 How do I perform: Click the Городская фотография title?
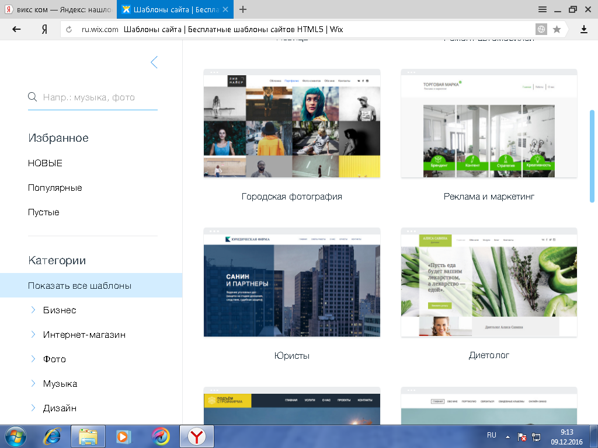point(292,197)
